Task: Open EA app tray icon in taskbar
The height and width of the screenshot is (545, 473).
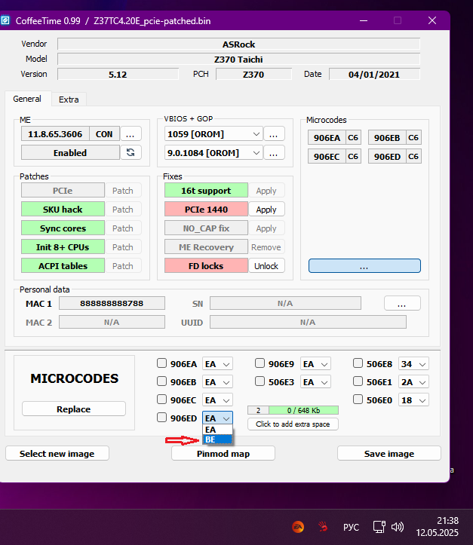Action: coord(298,527)
